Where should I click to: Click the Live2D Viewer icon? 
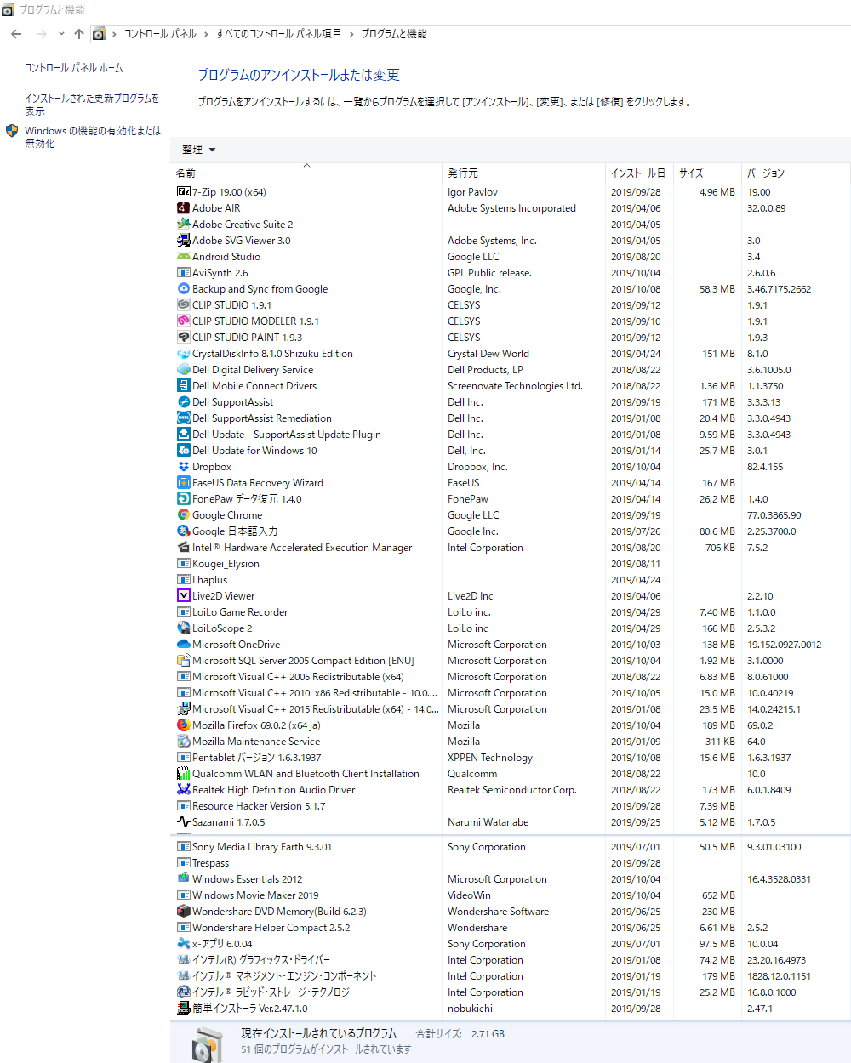coord(183,596)
